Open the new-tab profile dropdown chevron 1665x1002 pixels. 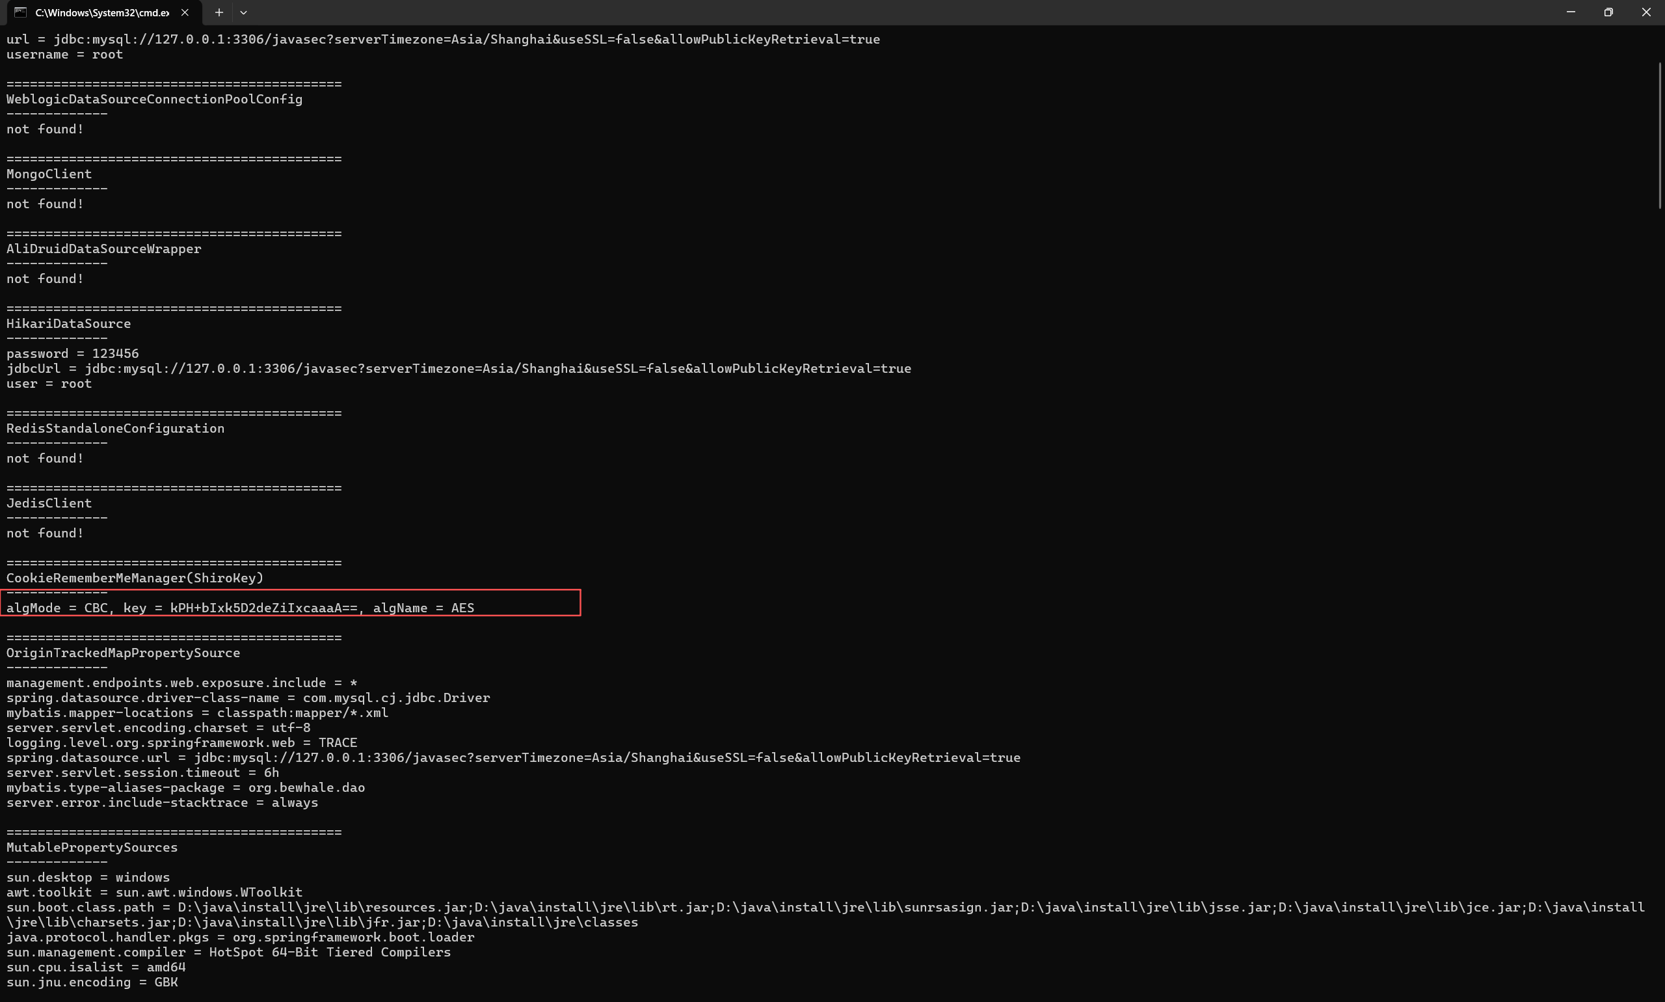coord(244,12)
